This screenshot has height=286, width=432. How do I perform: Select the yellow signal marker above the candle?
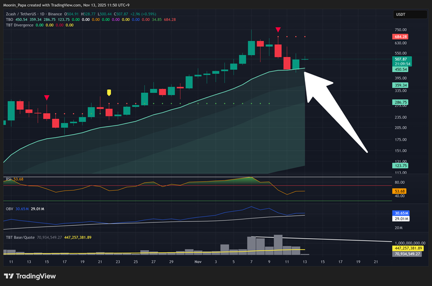tap(109, 92)
